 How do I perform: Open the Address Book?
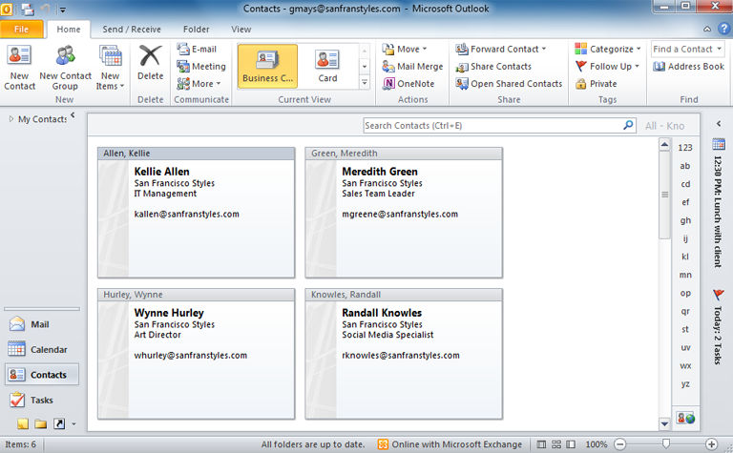coord(689,67)
